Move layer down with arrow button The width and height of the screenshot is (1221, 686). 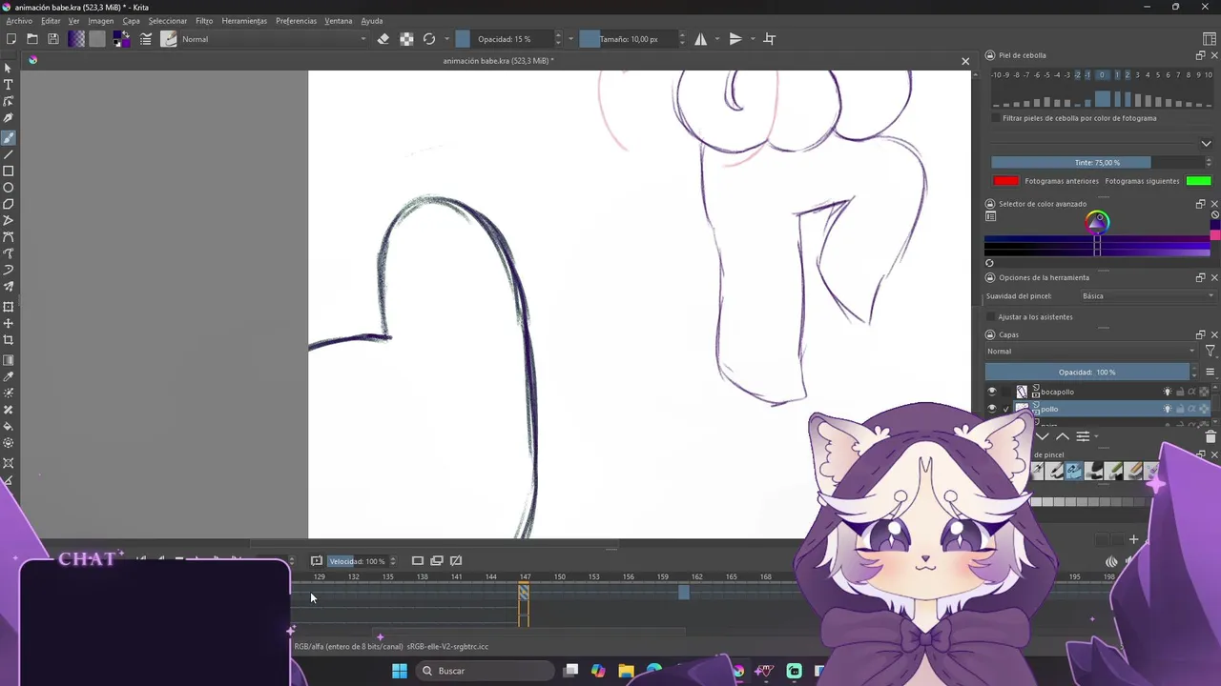pyautogui.click(x=1043, y=437)
